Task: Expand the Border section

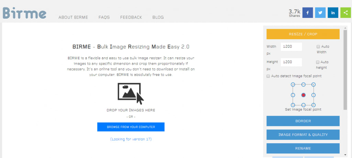Action: click(303, 121)
